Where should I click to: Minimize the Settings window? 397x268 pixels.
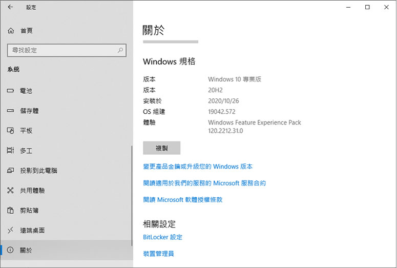point(348,7)
